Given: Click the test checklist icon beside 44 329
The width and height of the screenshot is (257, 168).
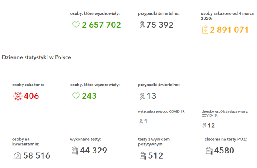Looking at the screenshot, I should [75, 150].
